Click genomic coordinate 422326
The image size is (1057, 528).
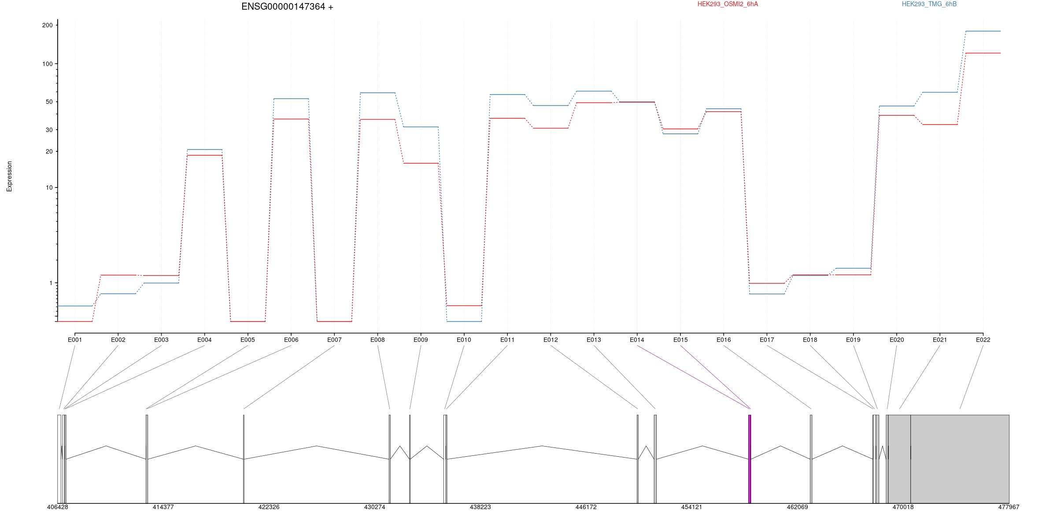(x=269, y=507)
